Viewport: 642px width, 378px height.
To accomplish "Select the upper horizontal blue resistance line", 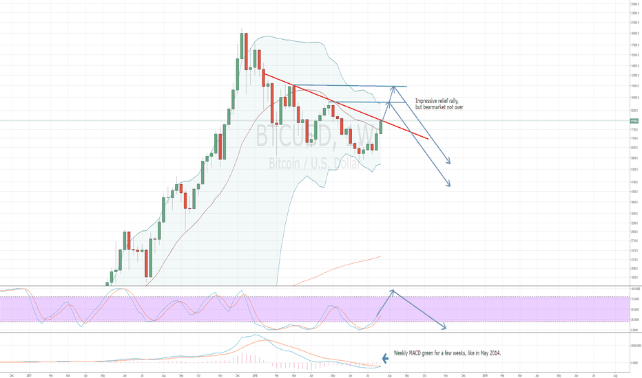I will point(350,86).
